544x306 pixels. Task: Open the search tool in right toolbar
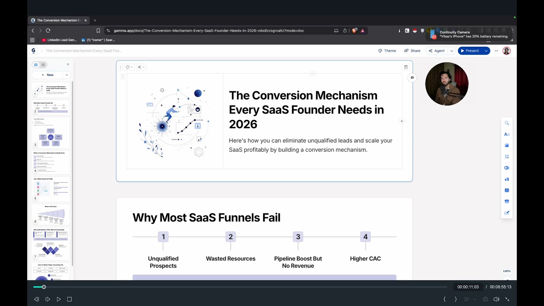pos(507,123)
